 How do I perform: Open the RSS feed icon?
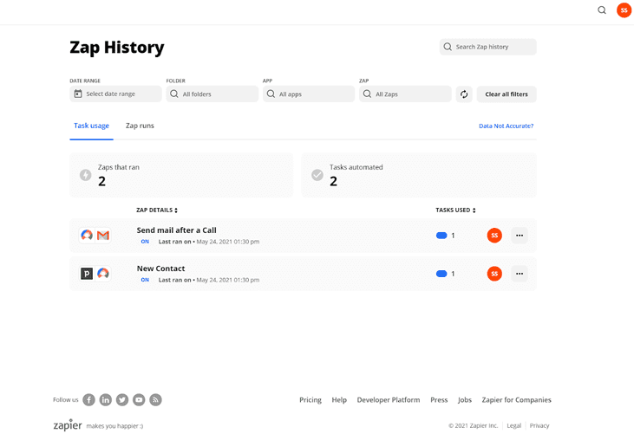[155, 399]
